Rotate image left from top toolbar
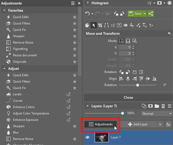 (x=116, y=14)
